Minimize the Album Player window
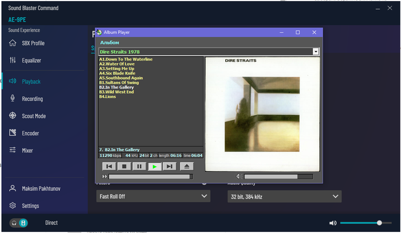The image size is (401, 233). [282, 33]
